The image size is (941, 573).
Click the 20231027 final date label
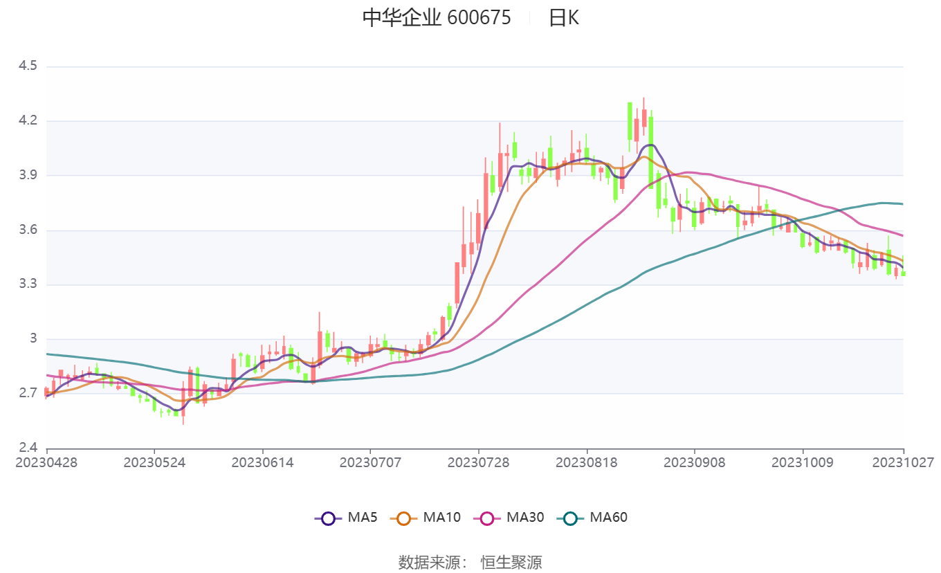tap(903, 462)
